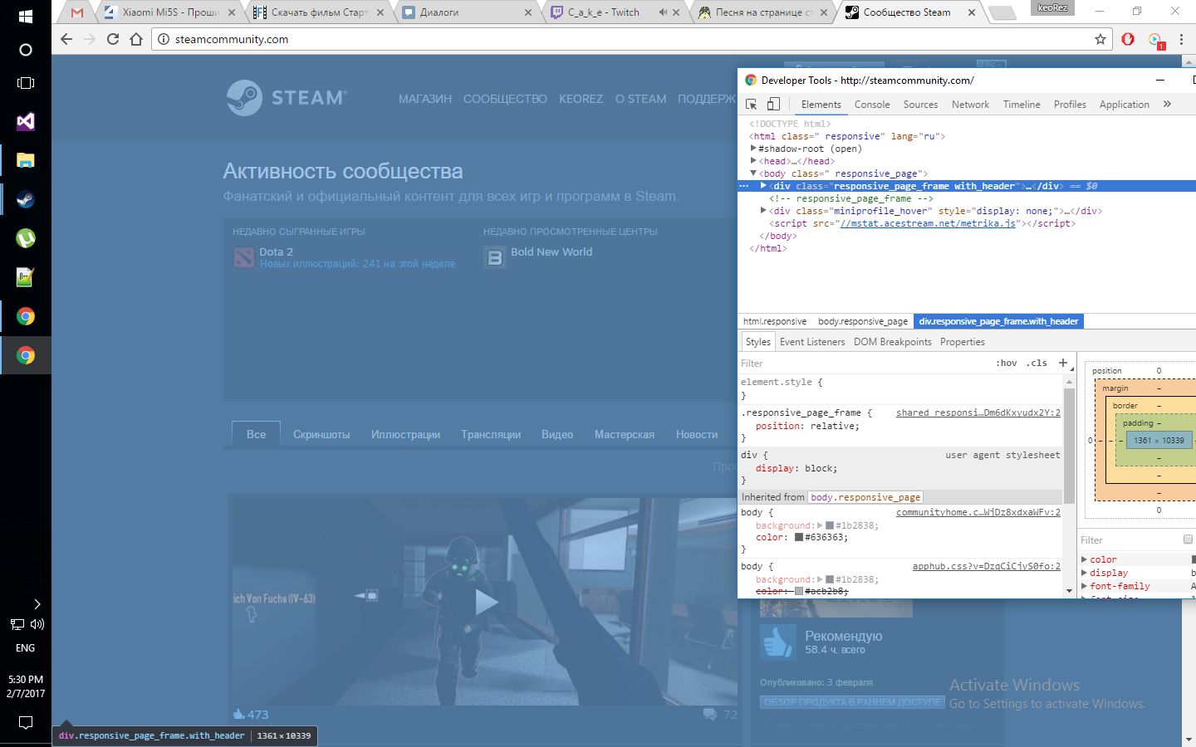Screen dimensions: 1196x747
Task: Open МАГАЗИН in the Steam navigation
Action: pyautogui.click(x=425, y=99)
